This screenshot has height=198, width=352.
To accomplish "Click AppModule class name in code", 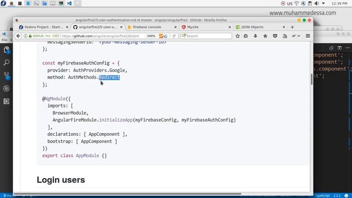I will point(87,156).
